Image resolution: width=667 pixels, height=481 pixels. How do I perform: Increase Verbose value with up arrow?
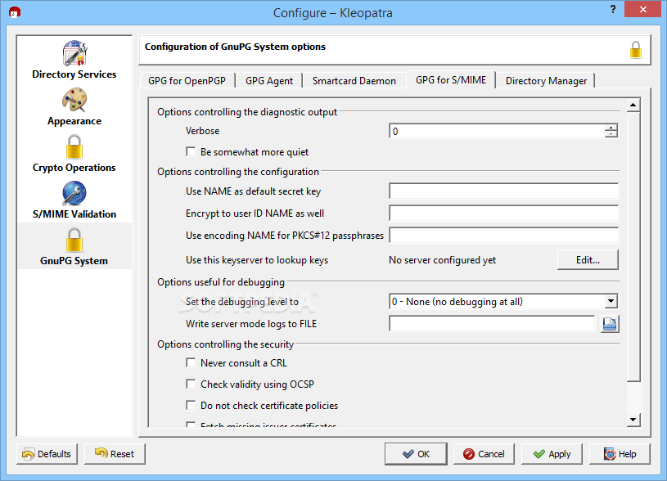(611, 128)
